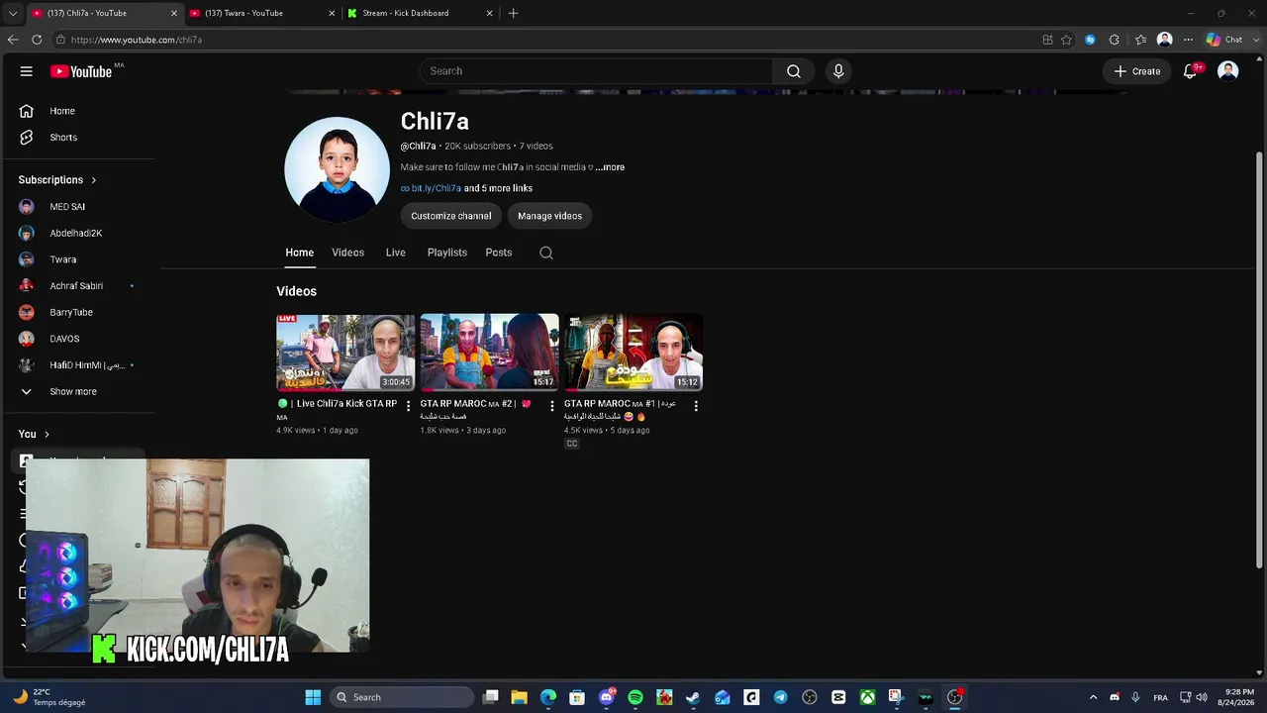The image size is (1267, 713).
Task: Open YouTube notifications bell
Action: click(x=1191, y=71)
